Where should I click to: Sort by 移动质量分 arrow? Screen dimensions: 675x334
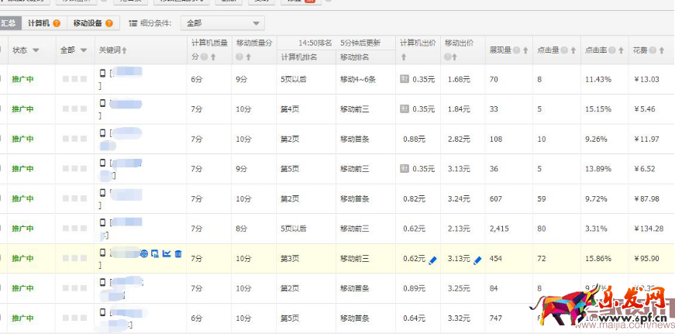(248, 57)
